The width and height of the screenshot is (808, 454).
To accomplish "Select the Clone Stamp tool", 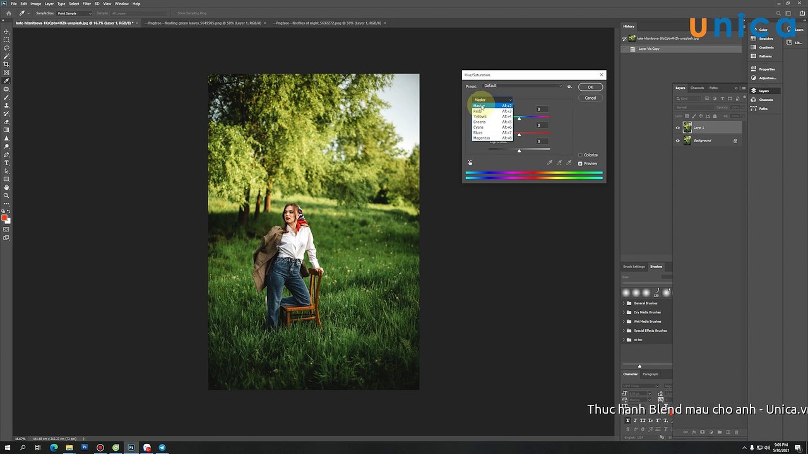I will tap(7, 105).
